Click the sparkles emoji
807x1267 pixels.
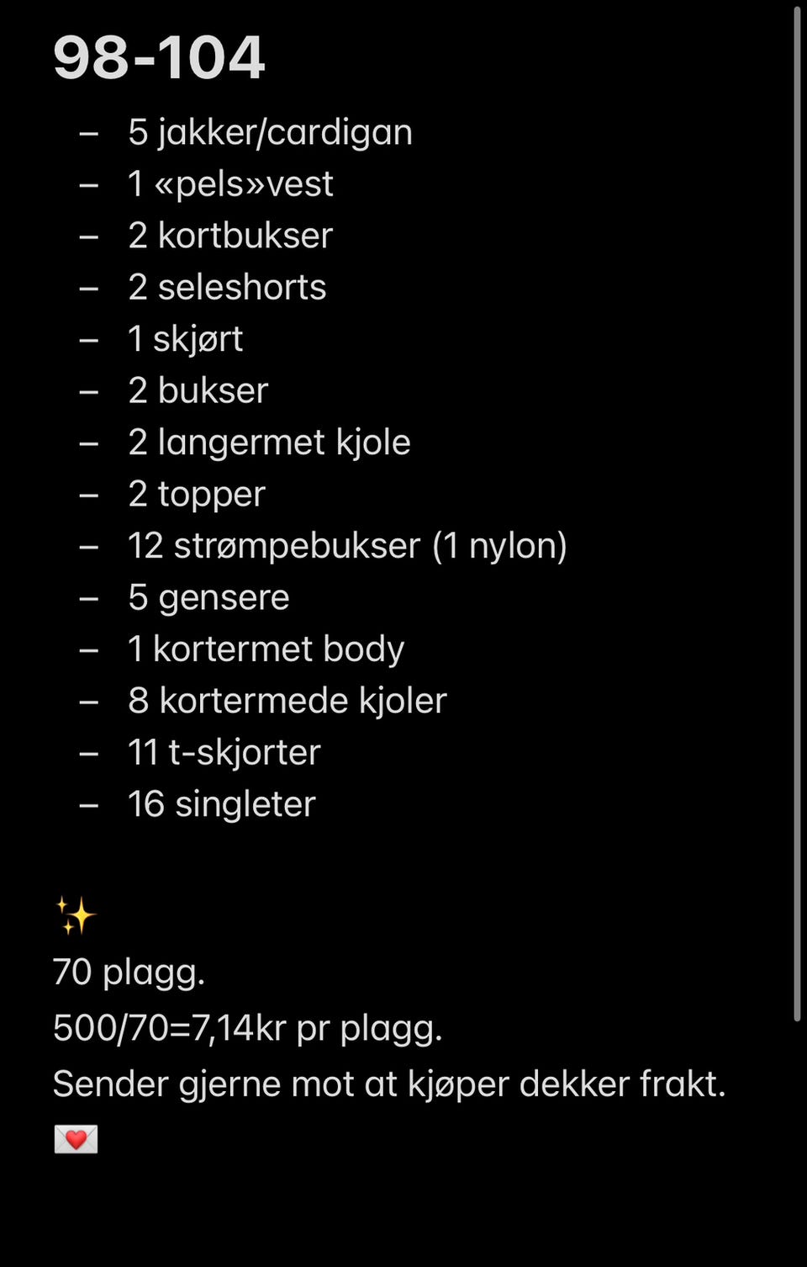coord(75,916)
